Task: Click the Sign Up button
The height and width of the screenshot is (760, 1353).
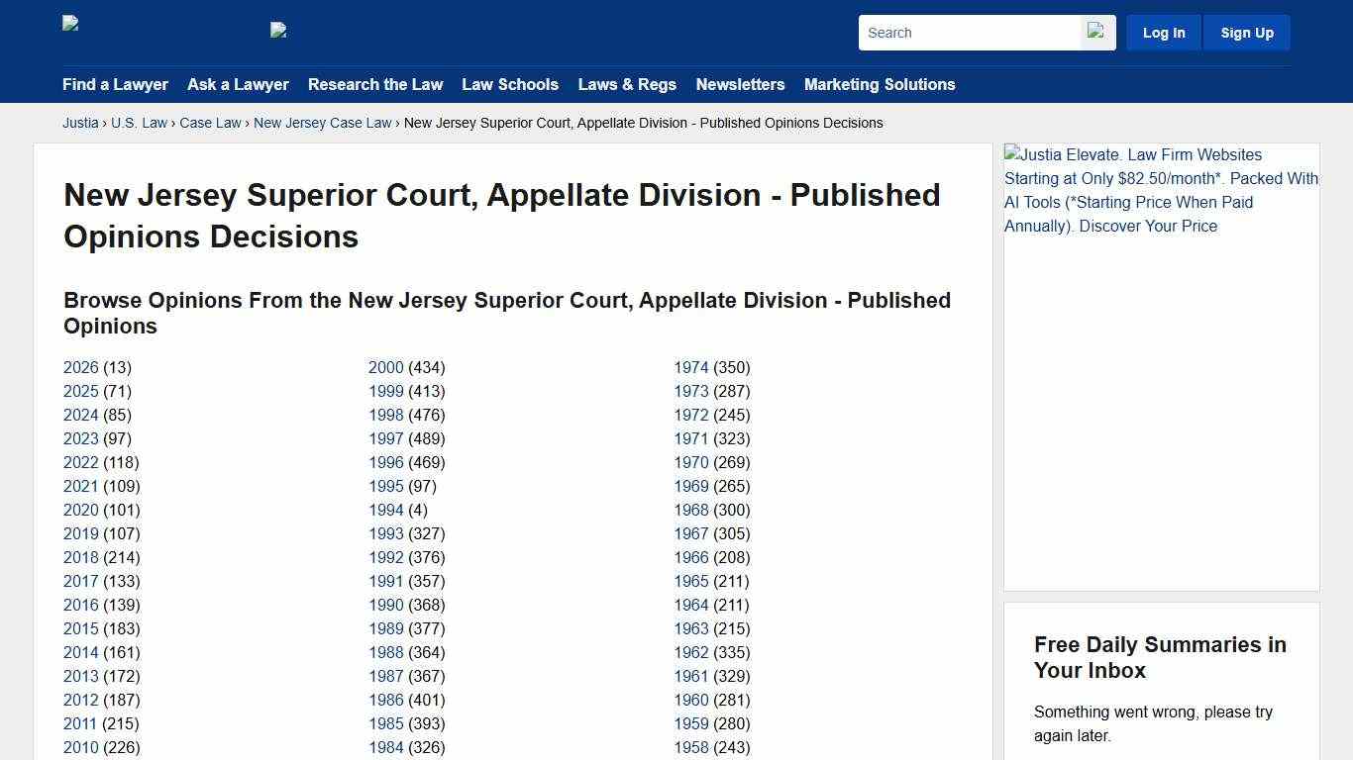Action: pos(1246,32)
